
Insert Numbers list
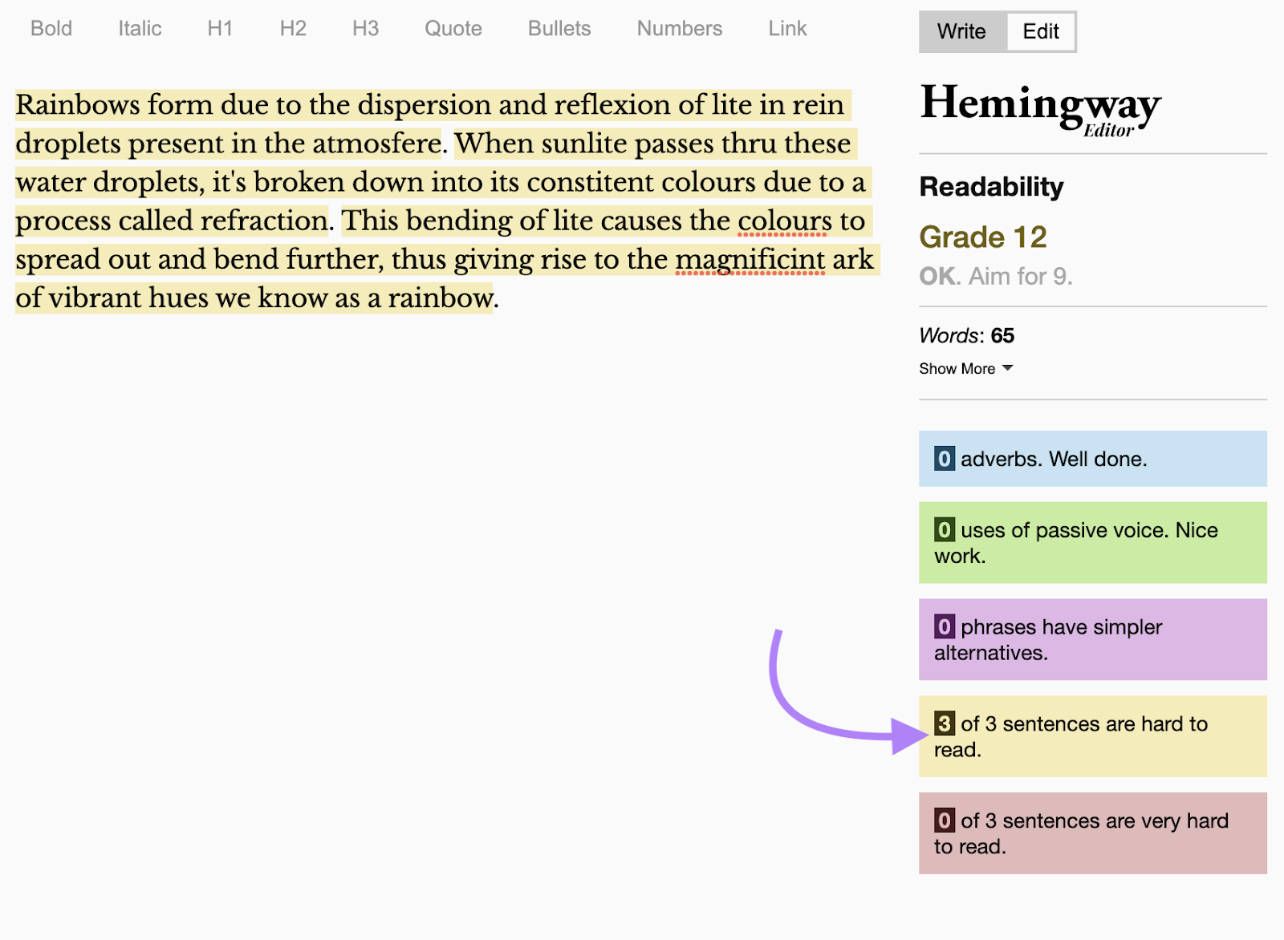[680, 29]
